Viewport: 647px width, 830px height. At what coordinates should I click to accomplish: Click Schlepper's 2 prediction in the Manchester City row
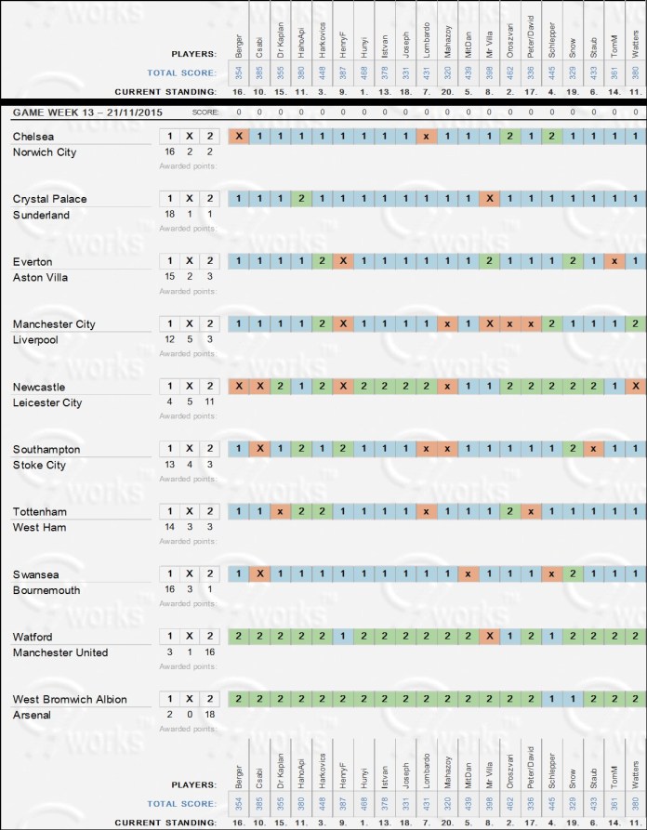(x=551, y=323)
